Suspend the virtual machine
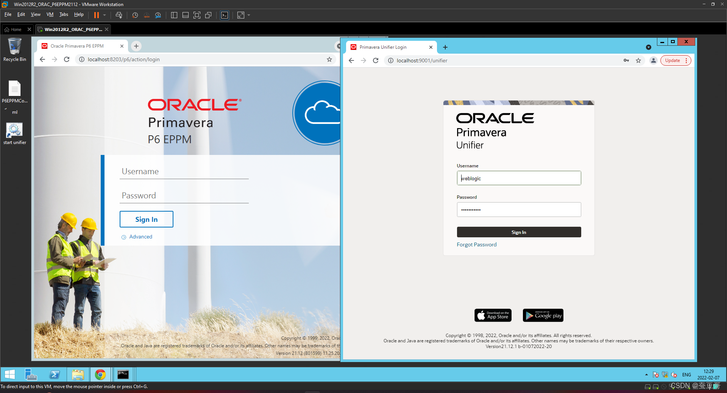Screen dimensions: 727x393 coord(97,15)
